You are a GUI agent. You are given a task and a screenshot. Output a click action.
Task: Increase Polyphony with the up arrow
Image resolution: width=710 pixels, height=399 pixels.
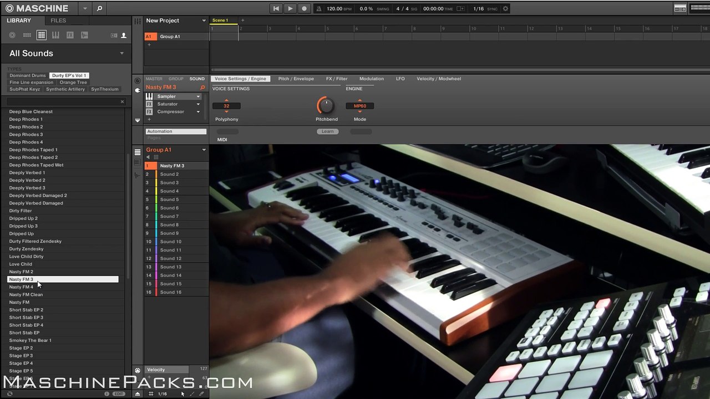point(226,100)
